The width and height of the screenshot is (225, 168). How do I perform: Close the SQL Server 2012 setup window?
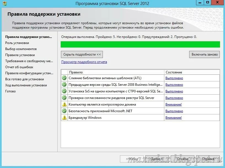[218, 2]
